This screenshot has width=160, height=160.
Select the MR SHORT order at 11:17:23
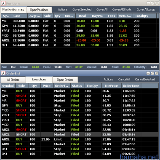80,101
